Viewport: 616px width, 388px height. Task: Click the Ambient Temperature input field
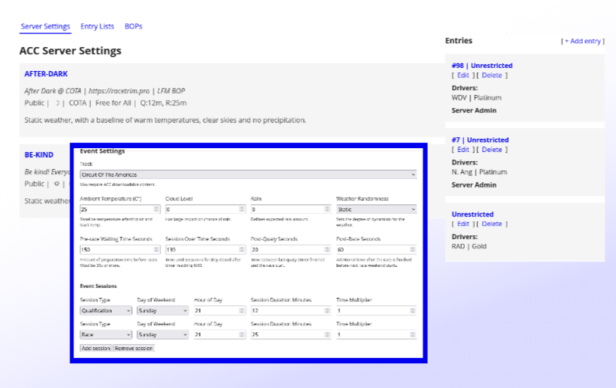tap(116, 209)
